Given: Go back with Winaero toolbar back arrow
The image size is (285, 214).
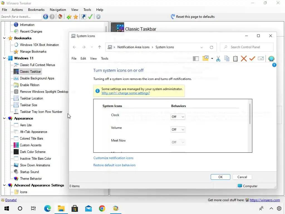Looking at the screenshot, I should [46, 17].
